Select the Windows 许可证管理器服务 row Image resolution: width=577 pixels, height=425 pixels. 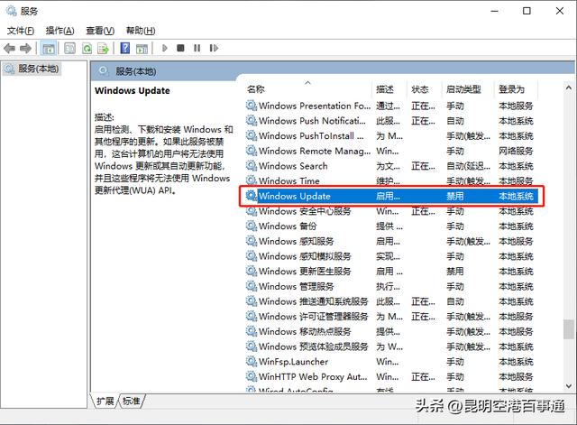tap(391, 317)
